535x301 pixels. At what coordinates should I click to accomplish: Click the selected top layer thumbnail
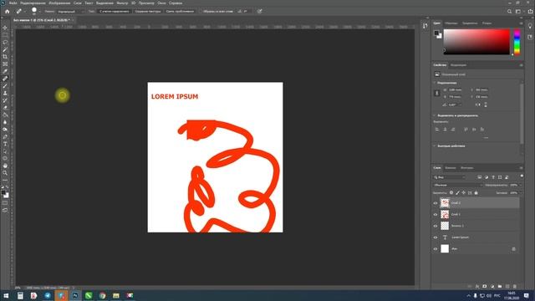point(445,202)
